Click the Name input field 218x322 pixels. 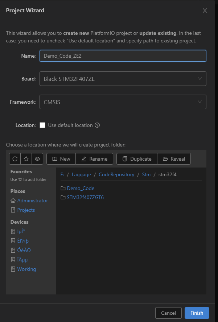tap(123, 56)
